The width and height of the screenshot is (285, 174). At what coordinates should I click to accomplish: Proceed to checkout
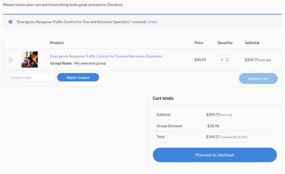[215, 155]
